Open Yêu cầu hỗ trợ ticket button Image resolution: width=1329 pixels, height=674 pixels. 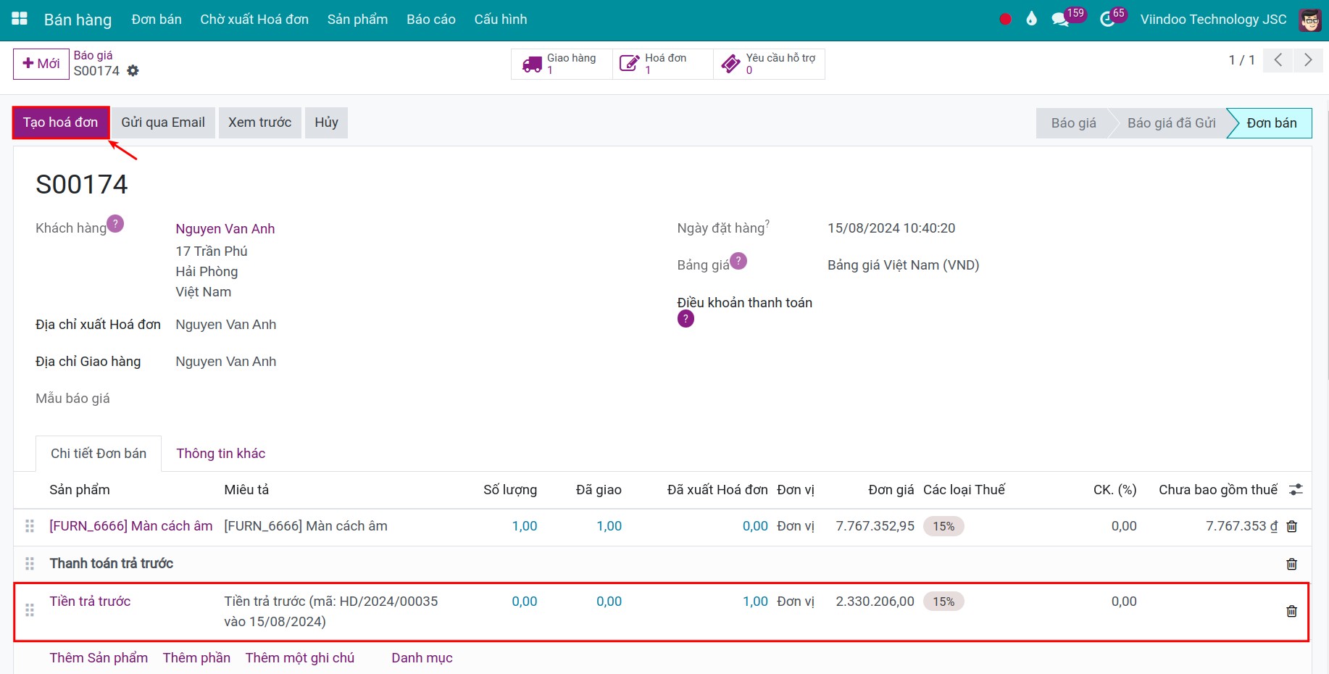tap(769, 64)
